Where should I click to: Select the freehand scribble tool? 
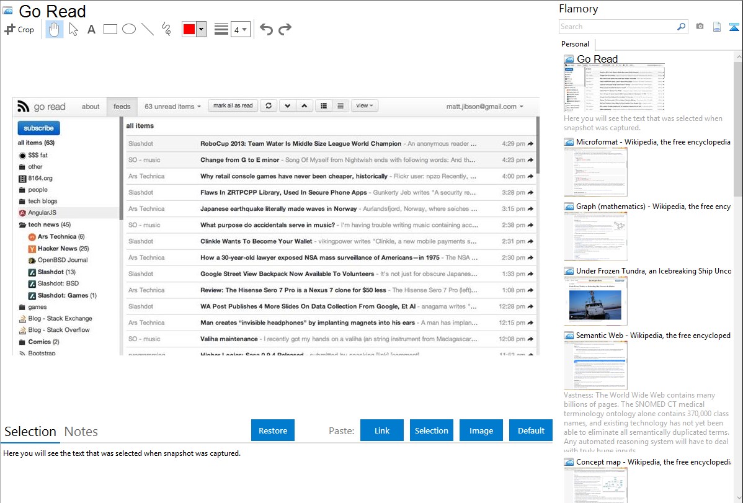coord(166,29)
